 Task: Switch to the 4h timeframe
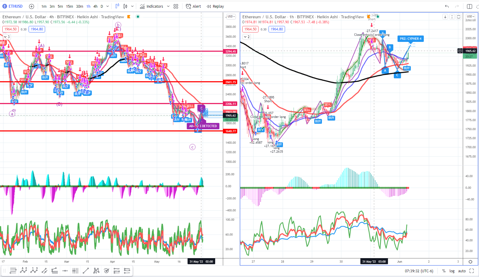96,6
